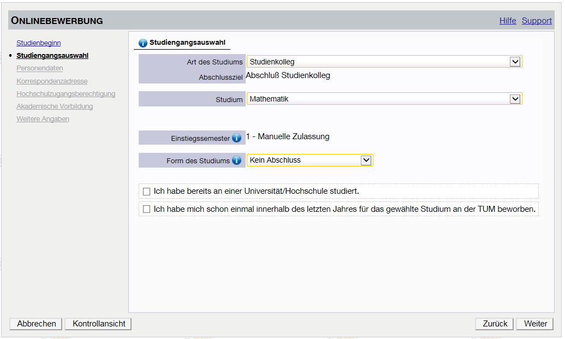
Task: Click Weiter to continue
Action: click(x=535, y=324)
